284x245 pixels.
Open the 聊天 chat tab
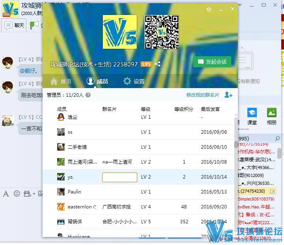point(15,26)
